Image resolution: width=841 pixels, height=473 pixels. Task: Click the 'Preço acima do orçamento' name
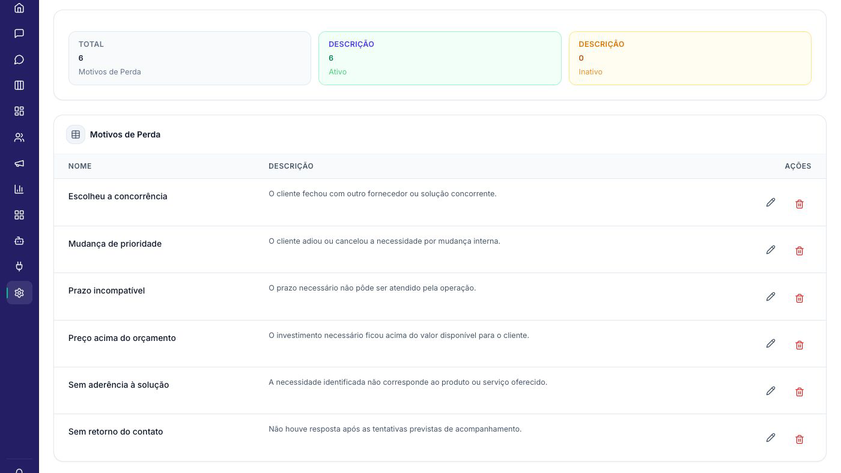coord(122,338)
